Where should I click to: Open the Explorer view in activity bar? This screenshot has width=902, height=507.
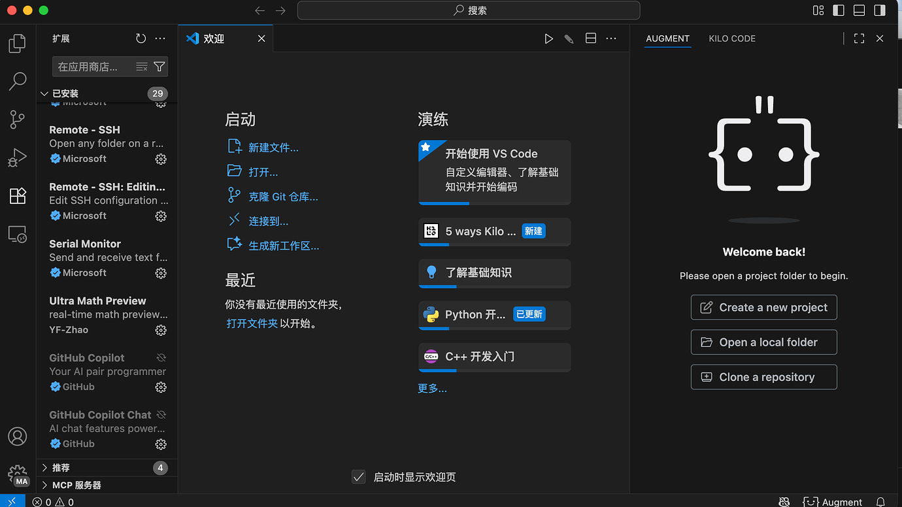point(18,44)
